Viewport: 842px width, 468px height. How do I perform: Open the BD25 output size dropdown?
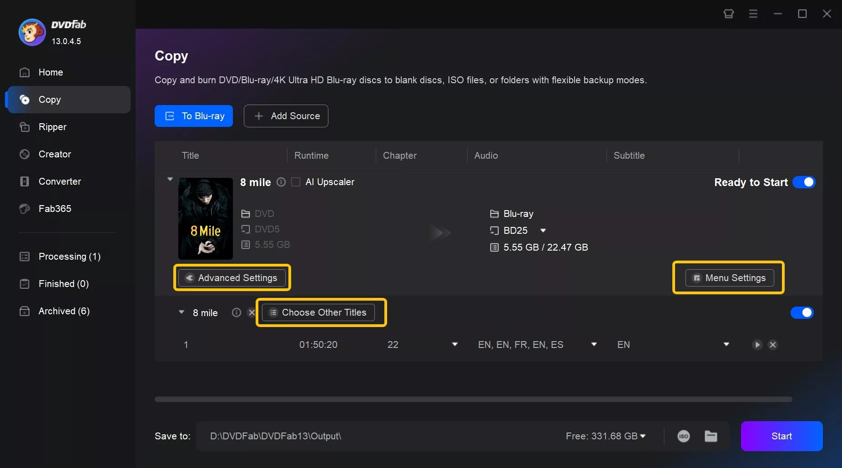(544, 231)
